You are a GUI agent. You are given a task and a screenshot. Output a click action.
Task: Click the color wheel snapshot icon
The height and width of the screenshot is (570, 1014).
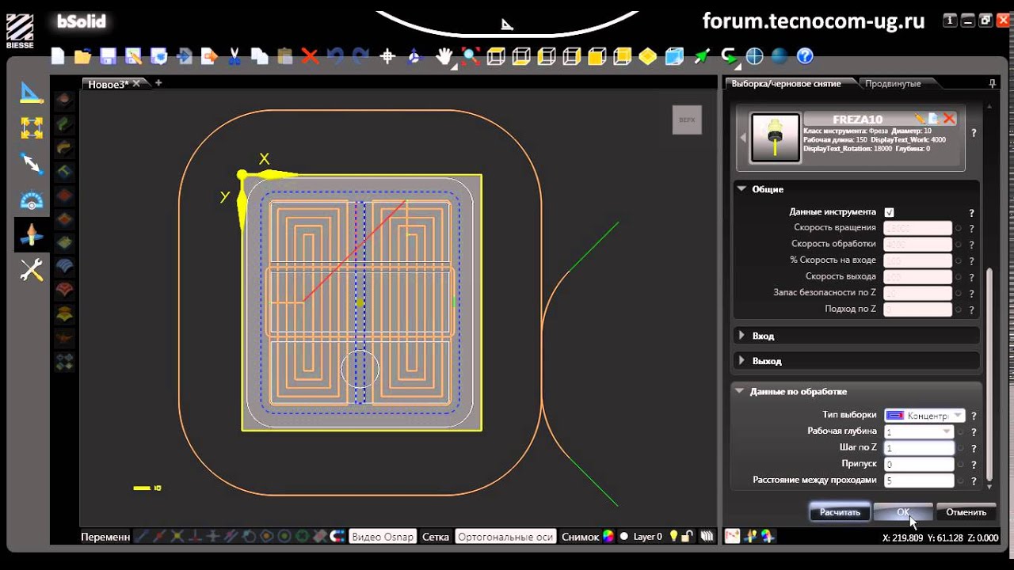[608, 536]
